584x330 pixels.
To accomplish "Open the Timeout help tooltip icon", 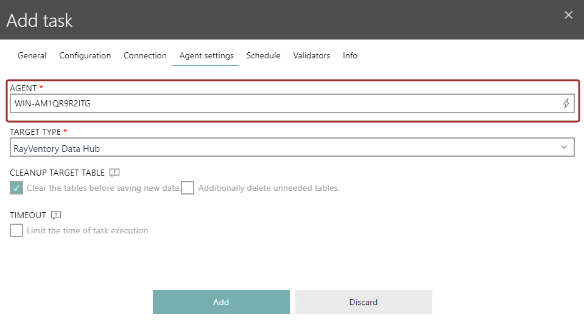I will (x=56, y=215).
